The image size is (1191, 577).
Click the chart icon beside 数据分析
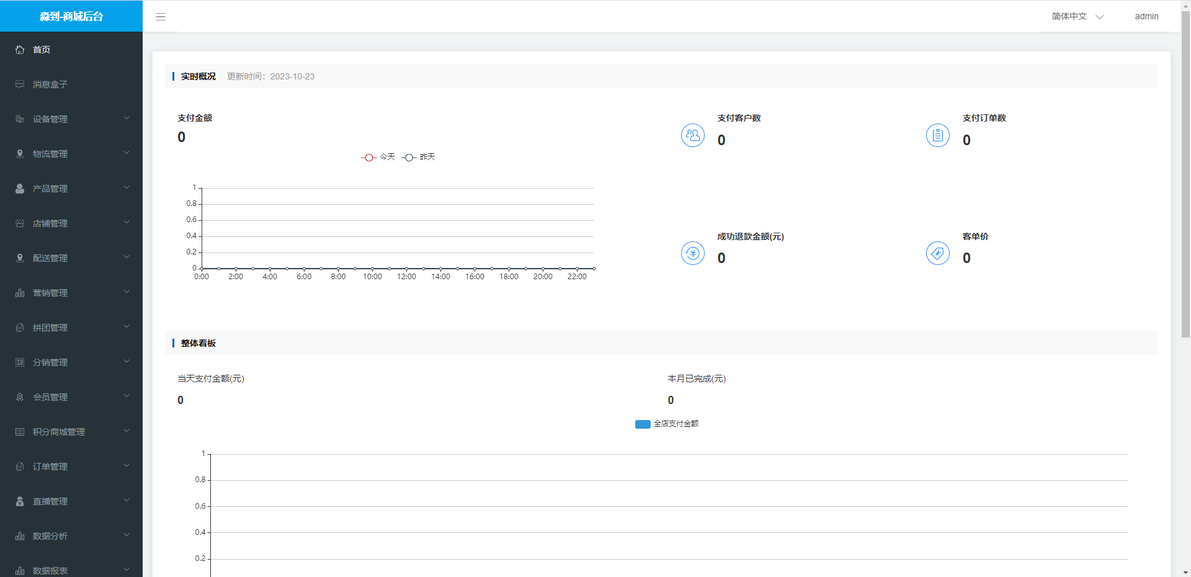coord(20,536)
